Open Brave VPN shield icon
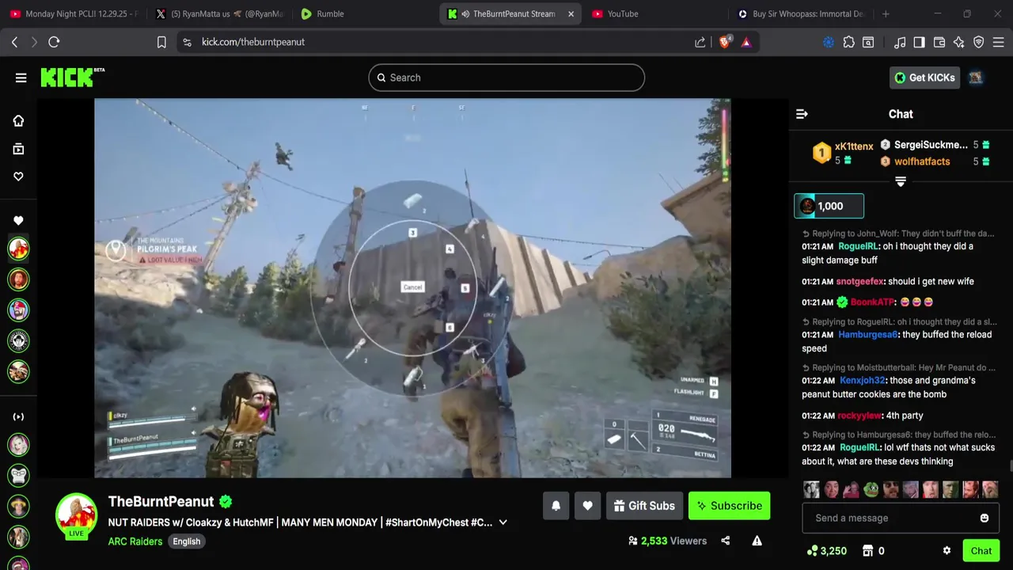This screenshot has width=1013, height=570. tap(978, 42)
